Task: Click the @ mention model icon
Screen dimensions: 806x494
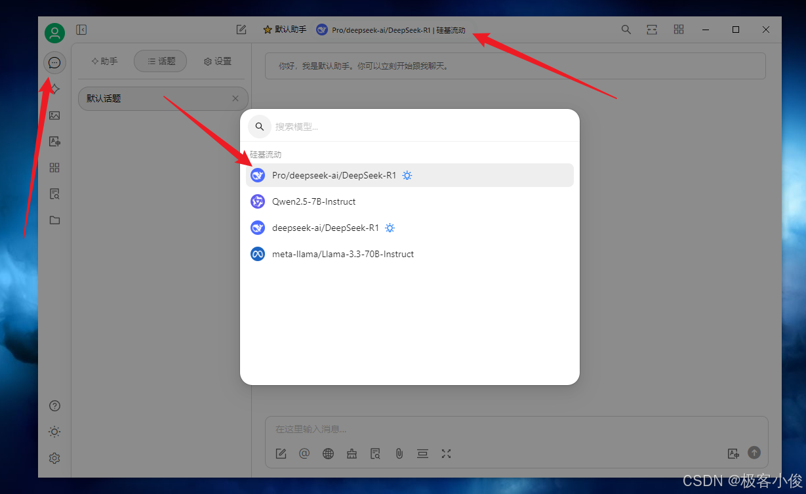Action: click(304, 453)
